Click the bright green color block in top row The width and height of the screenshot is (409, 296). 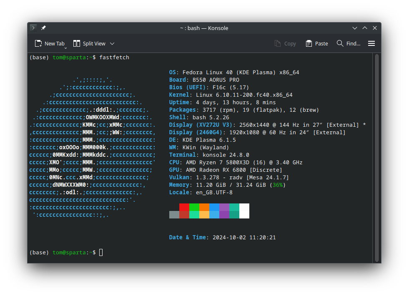194,207
